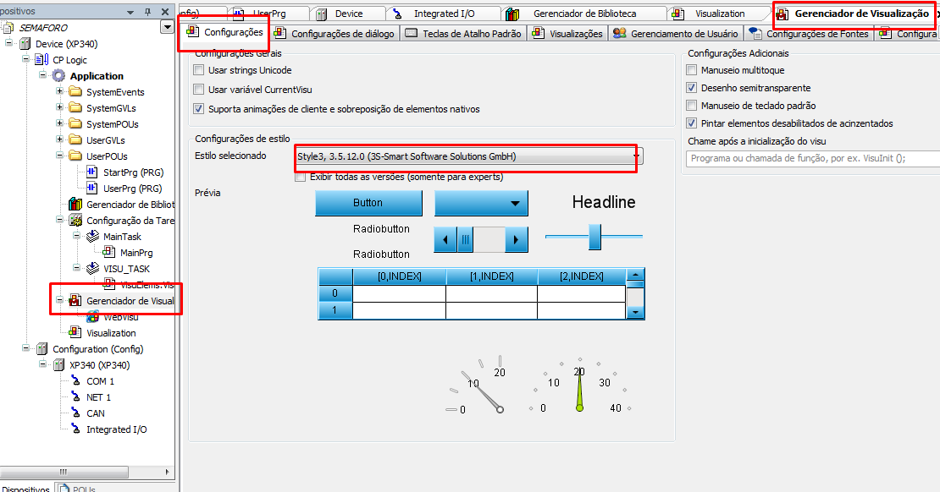Click the Gerenciador de Biblioteca books icon
Screen dimensions: 940x492
(x=75, y=205)
